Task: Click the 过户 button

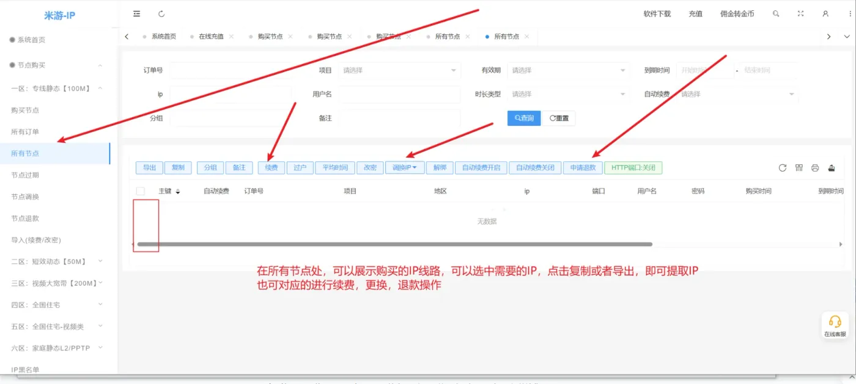Action: [x=300, y=167]
